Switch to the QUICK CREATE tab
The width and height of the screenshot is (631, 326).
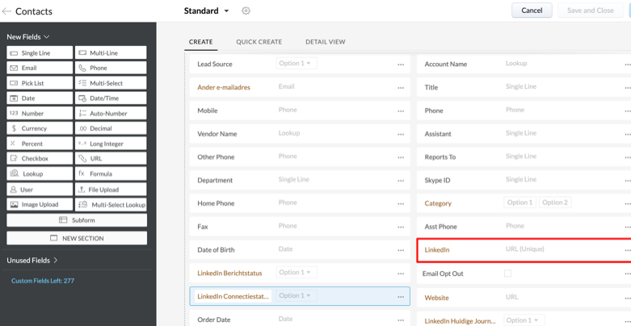click(259, 42)
